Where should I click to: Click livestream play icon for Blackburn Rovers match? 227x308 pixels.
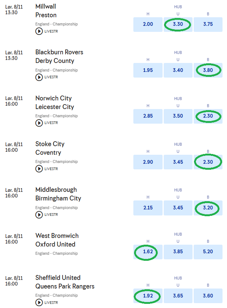(39, 77)
